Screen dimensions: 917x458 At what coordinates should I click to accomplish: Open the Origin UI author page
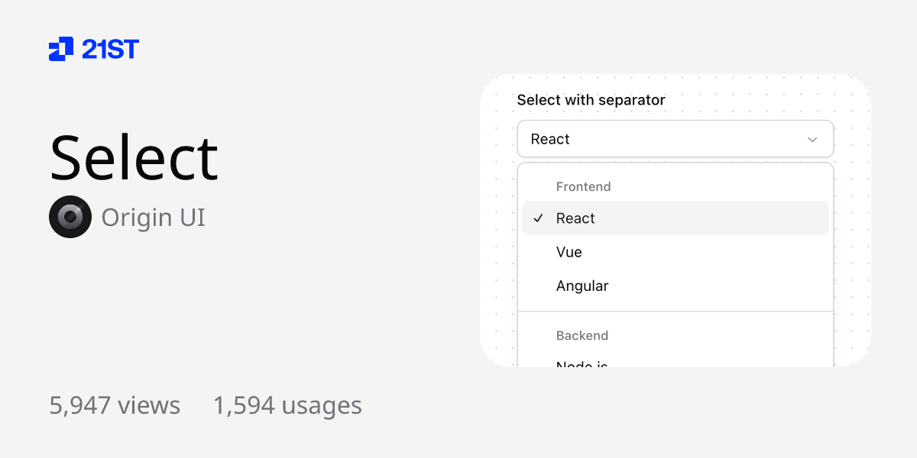152,217
